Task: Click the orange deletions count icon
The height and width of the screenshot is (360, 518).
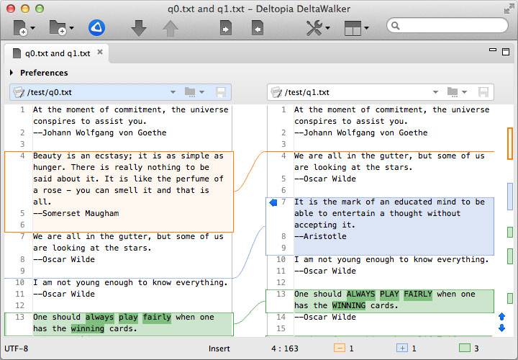Action: (x=340, y=348)
